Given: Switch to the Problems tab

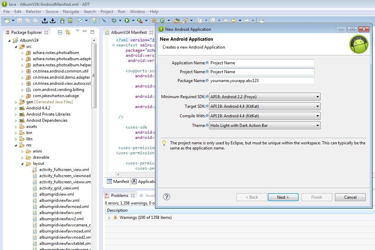Looking at the screenshot, I should coord(119,196).
